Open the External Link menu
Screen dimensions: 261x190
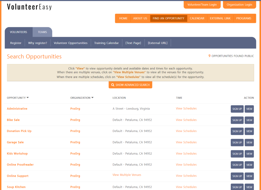point(220,18)
